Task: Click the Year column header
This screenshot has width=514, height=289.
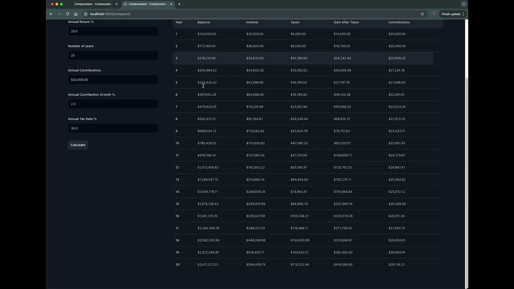Action: (179, 22)
